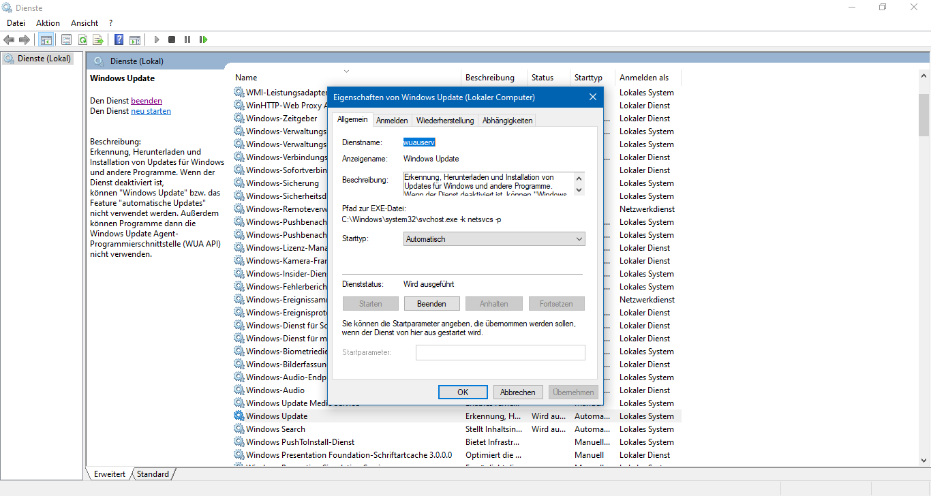The width and height of the screenshot is (931, 496).
Task: Click the 'neu starten' service link
Action: click(x=151, y=111)
